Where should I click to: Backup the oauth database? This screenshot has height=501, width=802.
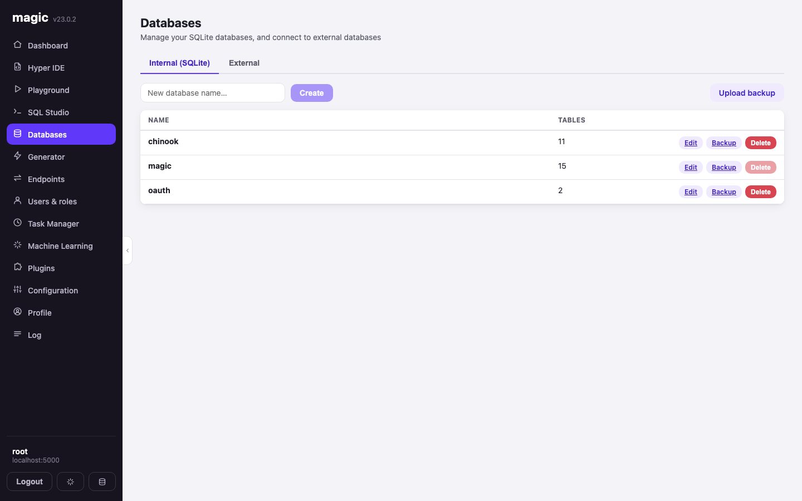724,192
